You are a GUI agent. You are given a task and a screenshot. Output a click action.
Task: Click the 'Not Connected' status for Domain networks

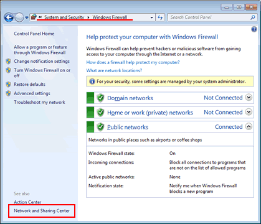click(x=223, y=98)
